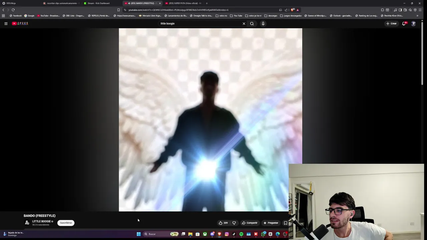Viewport: 427px width, 240px height.
Task: Save the video with bookmark icon
Action: tap(286, 223)
